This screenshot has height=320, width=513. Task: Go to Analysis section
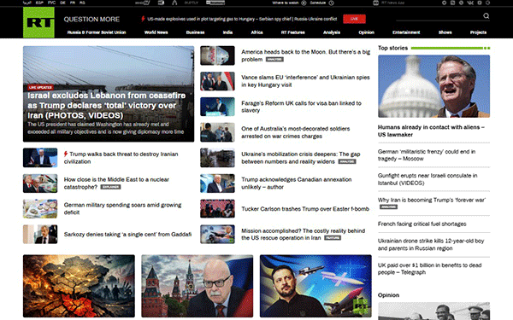click(x=332, y=32)
